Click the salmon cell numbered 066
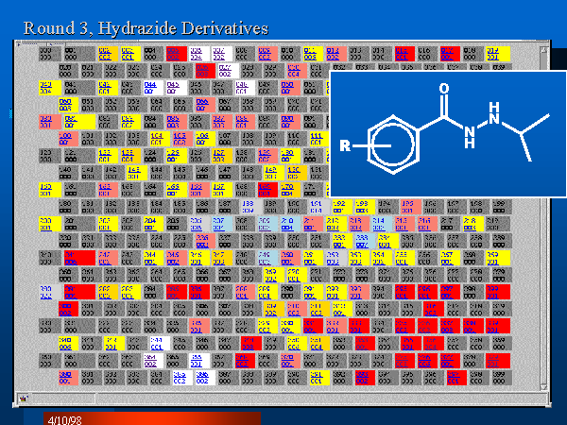The image size is (567, 425). [x=201, y=104]
